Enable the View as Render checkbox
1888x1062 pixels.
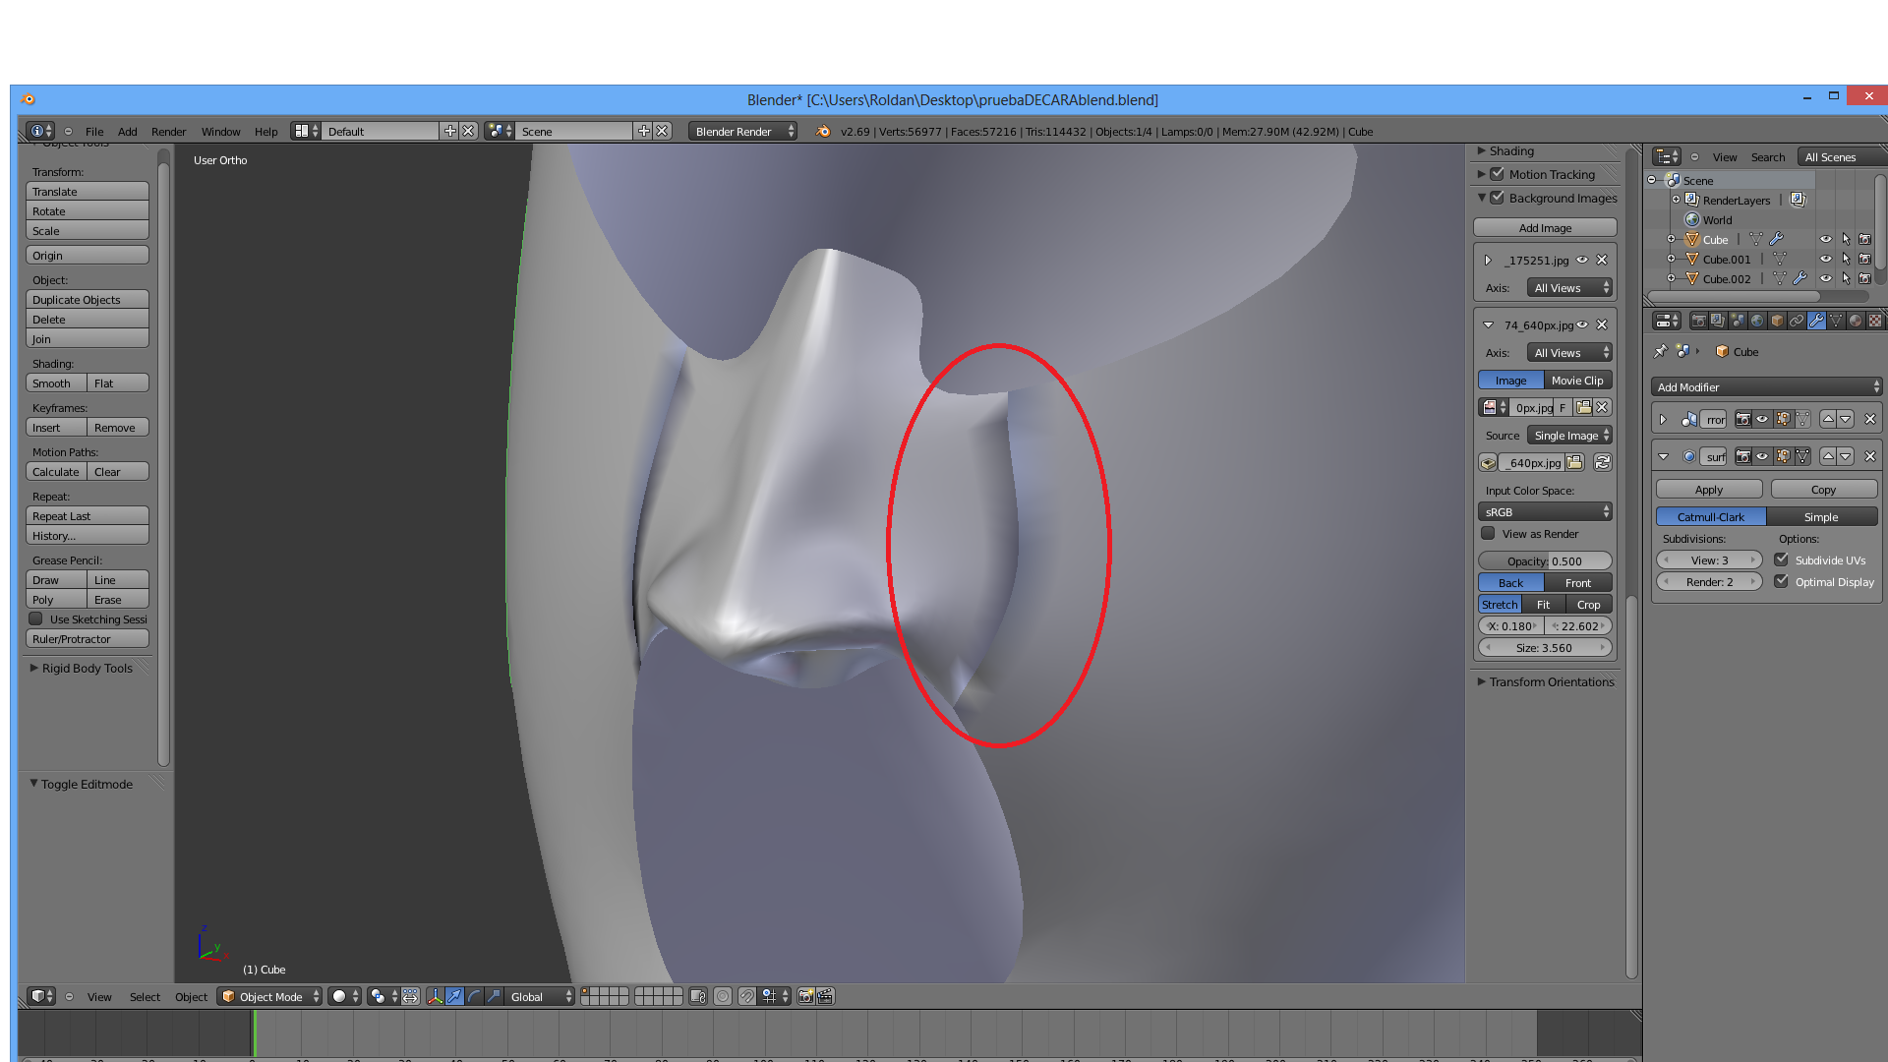tap(1488, 534)
